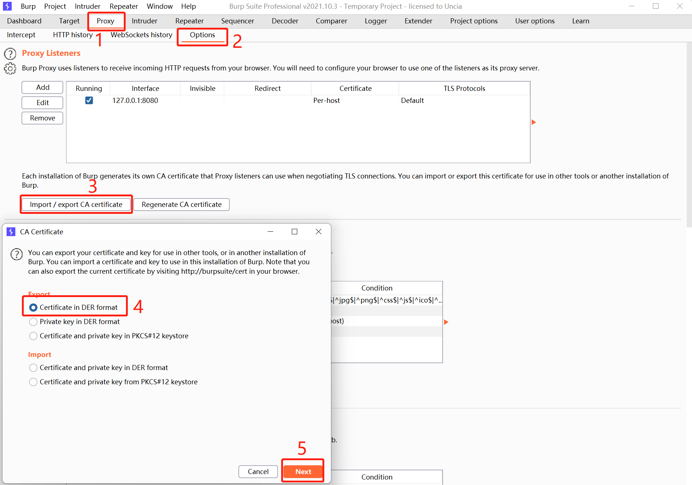The width and height of the screenshot is (692, 485).
Task: Switch to the Repeater tool tab
Action: click(190, 21)
